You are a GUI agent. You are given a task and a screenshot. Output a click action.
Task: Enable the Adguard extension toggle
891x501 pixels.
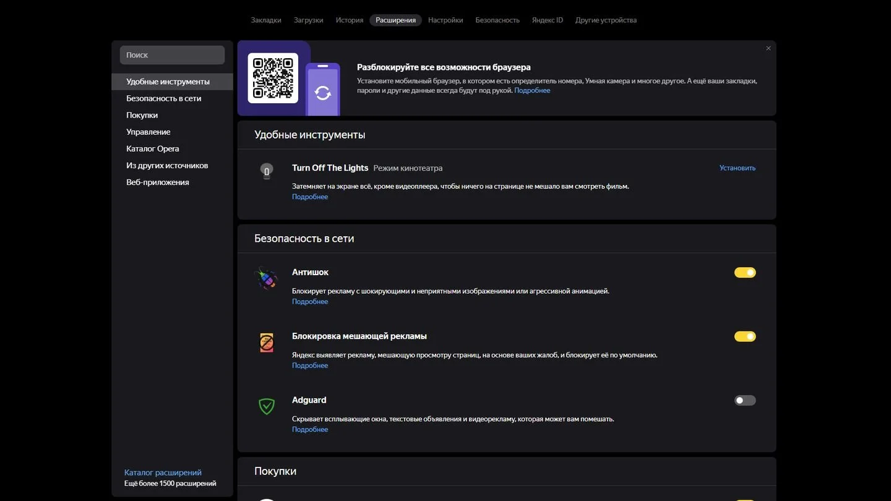click(745, 400)
